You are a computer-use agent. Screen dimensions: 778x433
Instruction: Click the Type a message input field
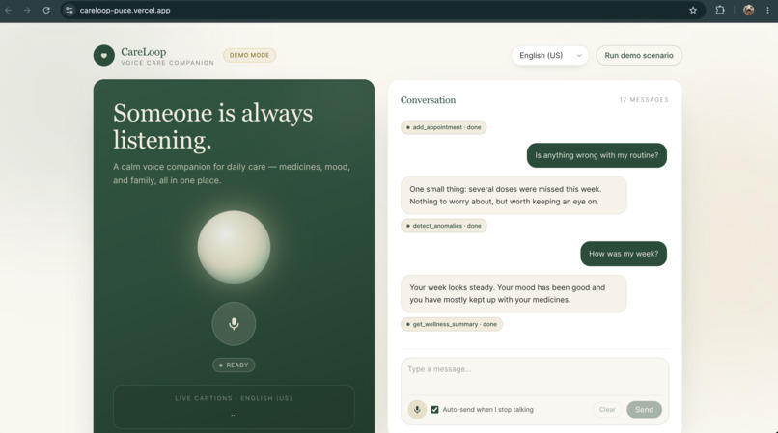pyautogui.click(x=535, y=376)
